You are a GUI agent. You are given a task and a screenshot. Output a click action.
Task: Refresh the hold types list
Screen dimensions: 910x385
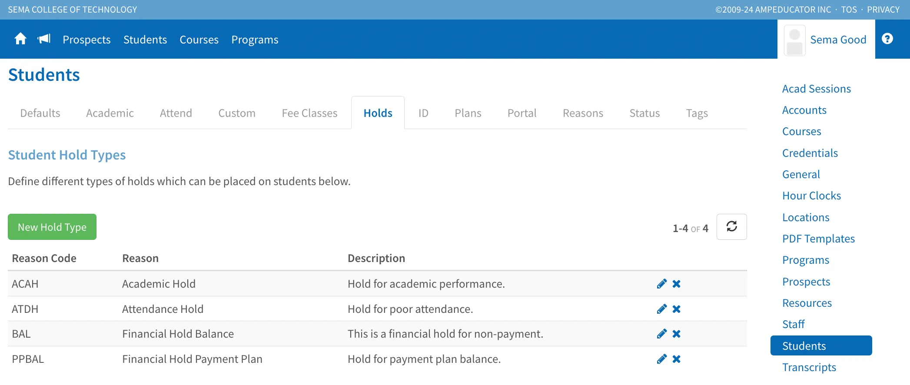[x=731, y=226]
